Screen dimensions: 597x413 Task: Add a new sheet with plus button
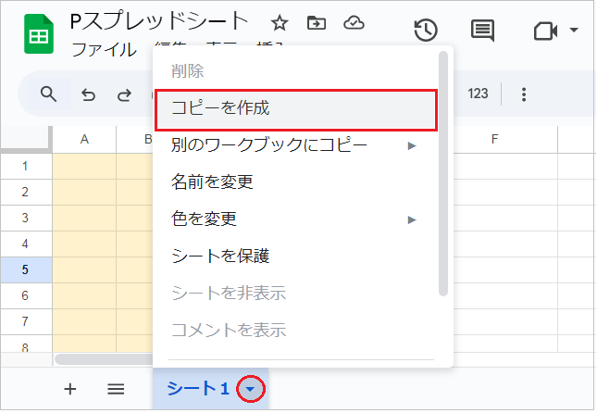point(70,389)
